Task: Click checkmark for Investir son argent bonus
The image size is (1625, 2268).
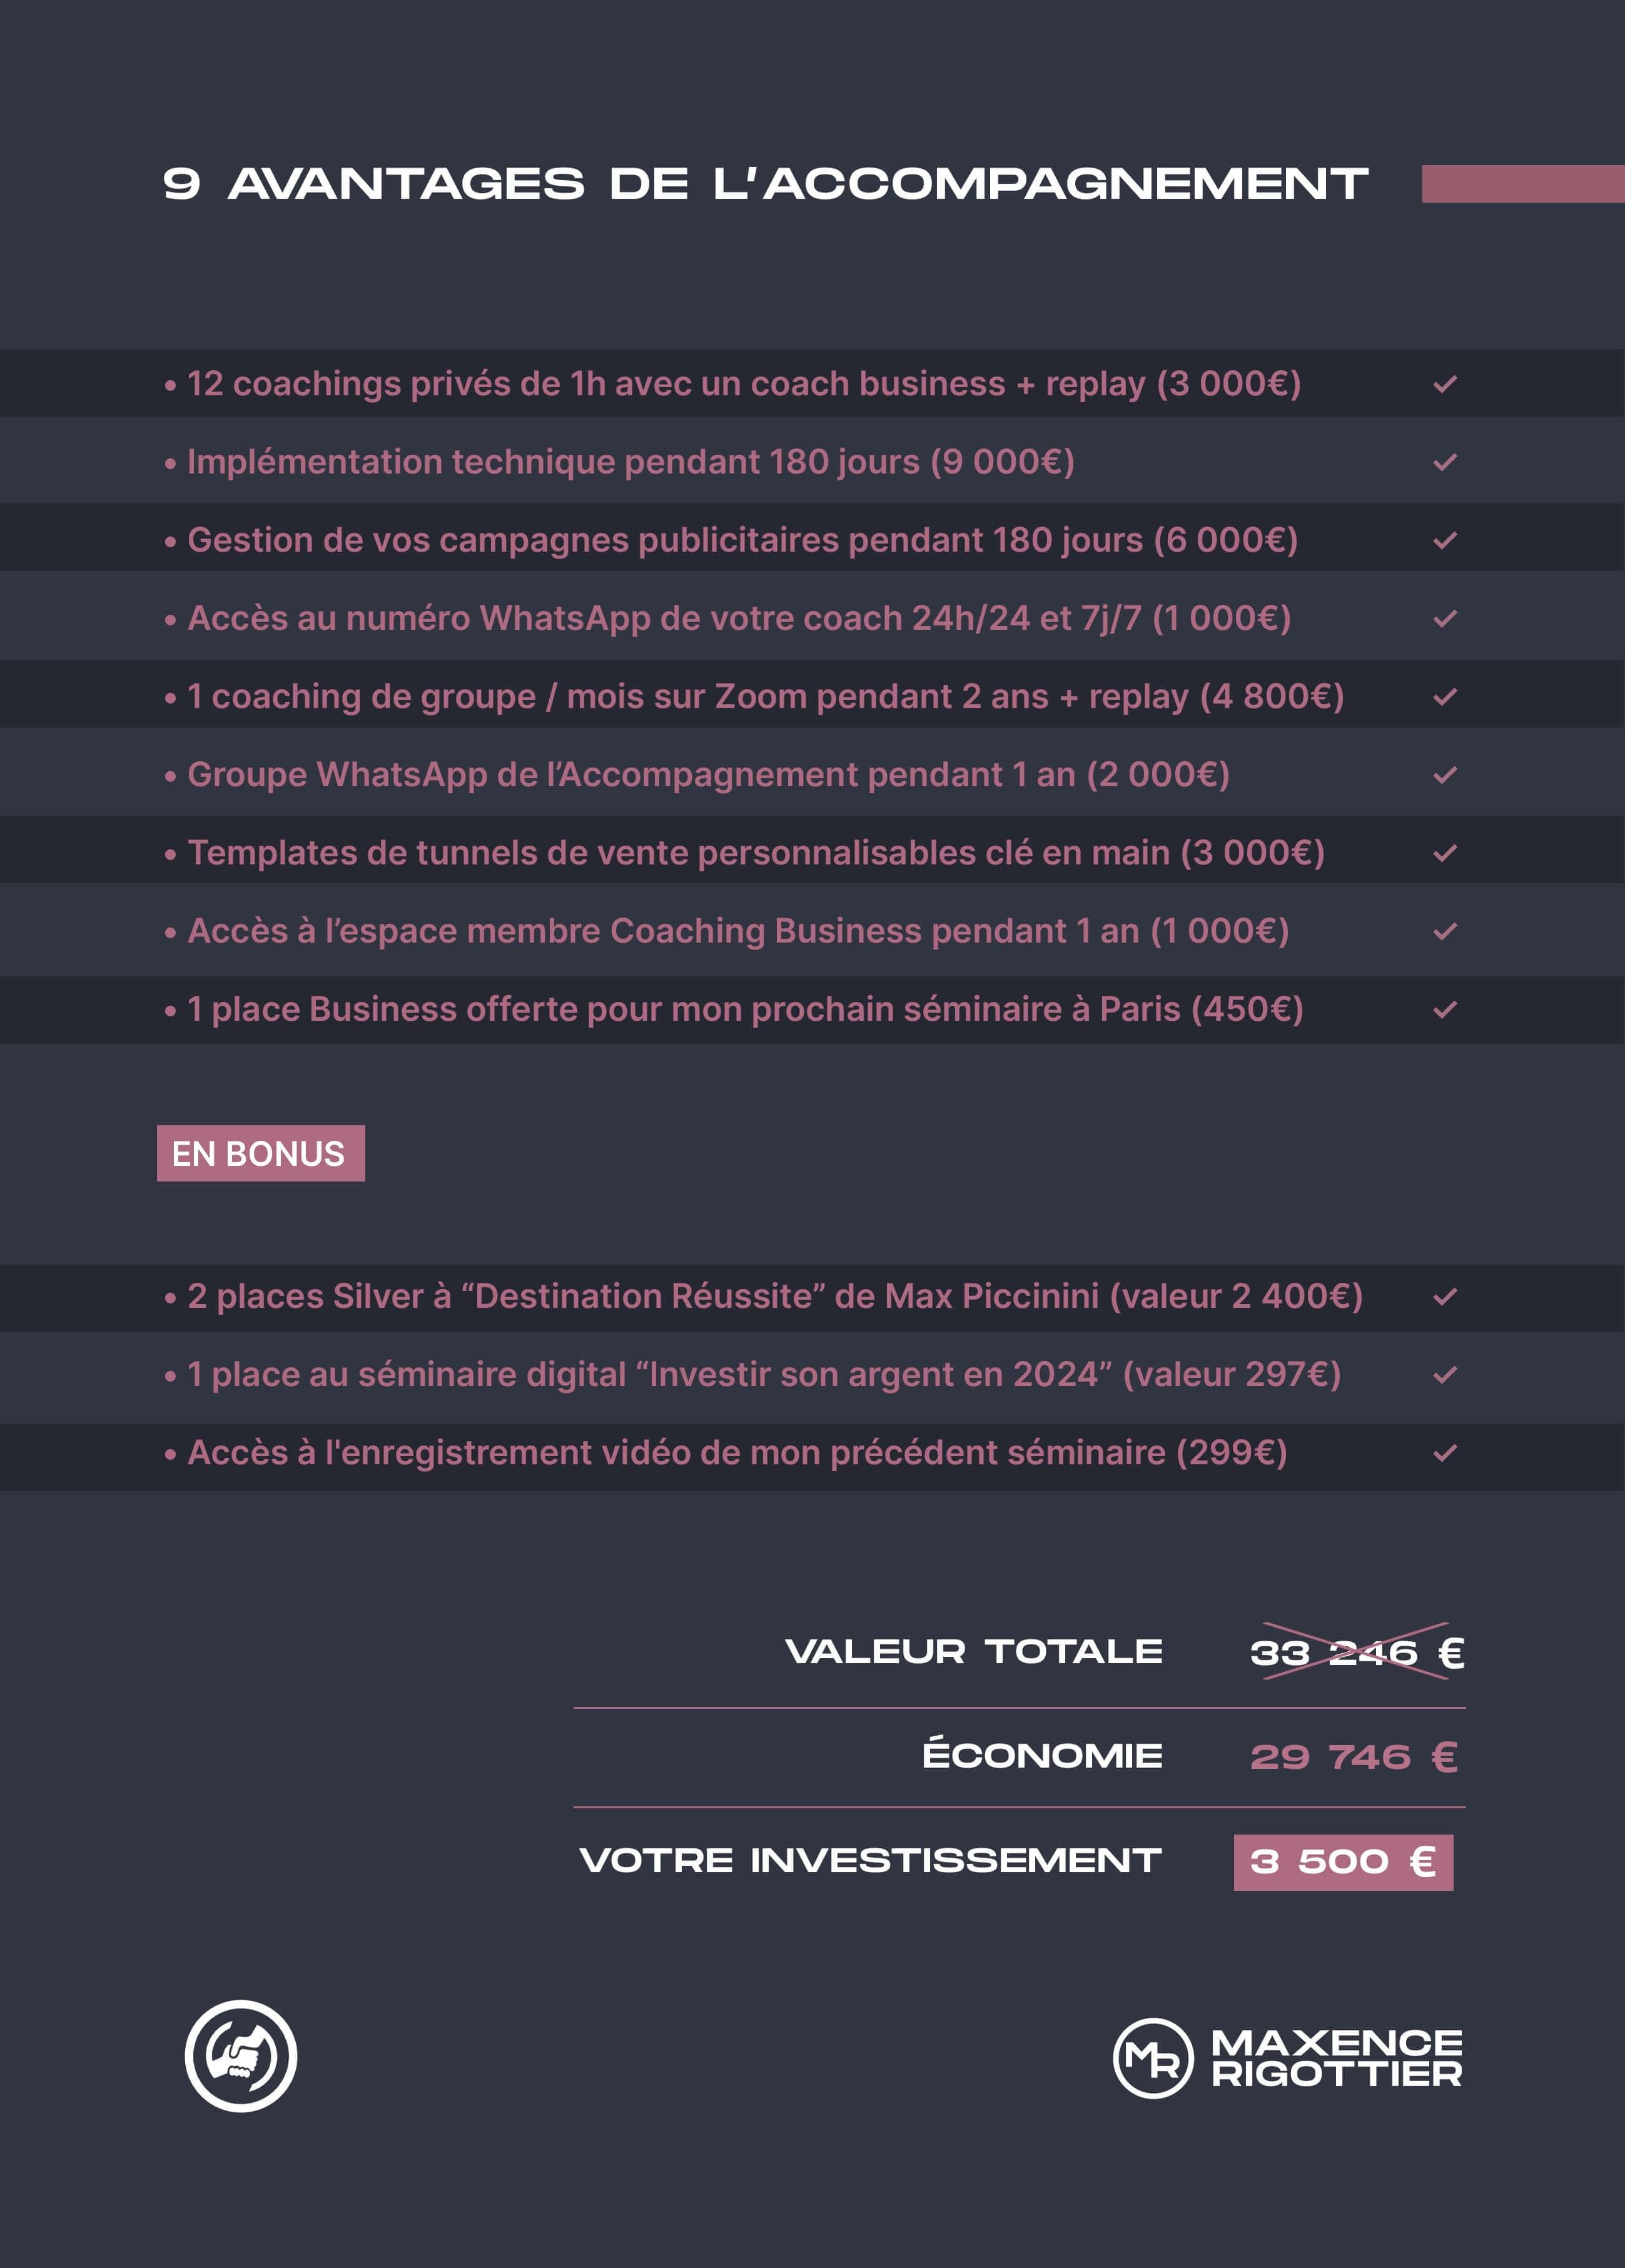Action: [1445, 1375]
